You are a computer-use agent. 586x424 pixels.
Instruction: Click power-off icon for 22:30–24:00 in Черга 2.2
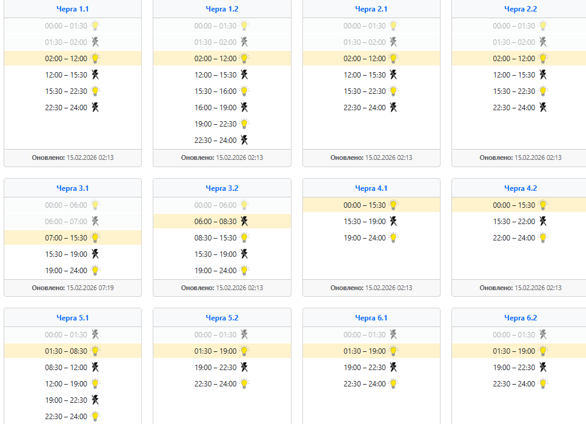543,108
